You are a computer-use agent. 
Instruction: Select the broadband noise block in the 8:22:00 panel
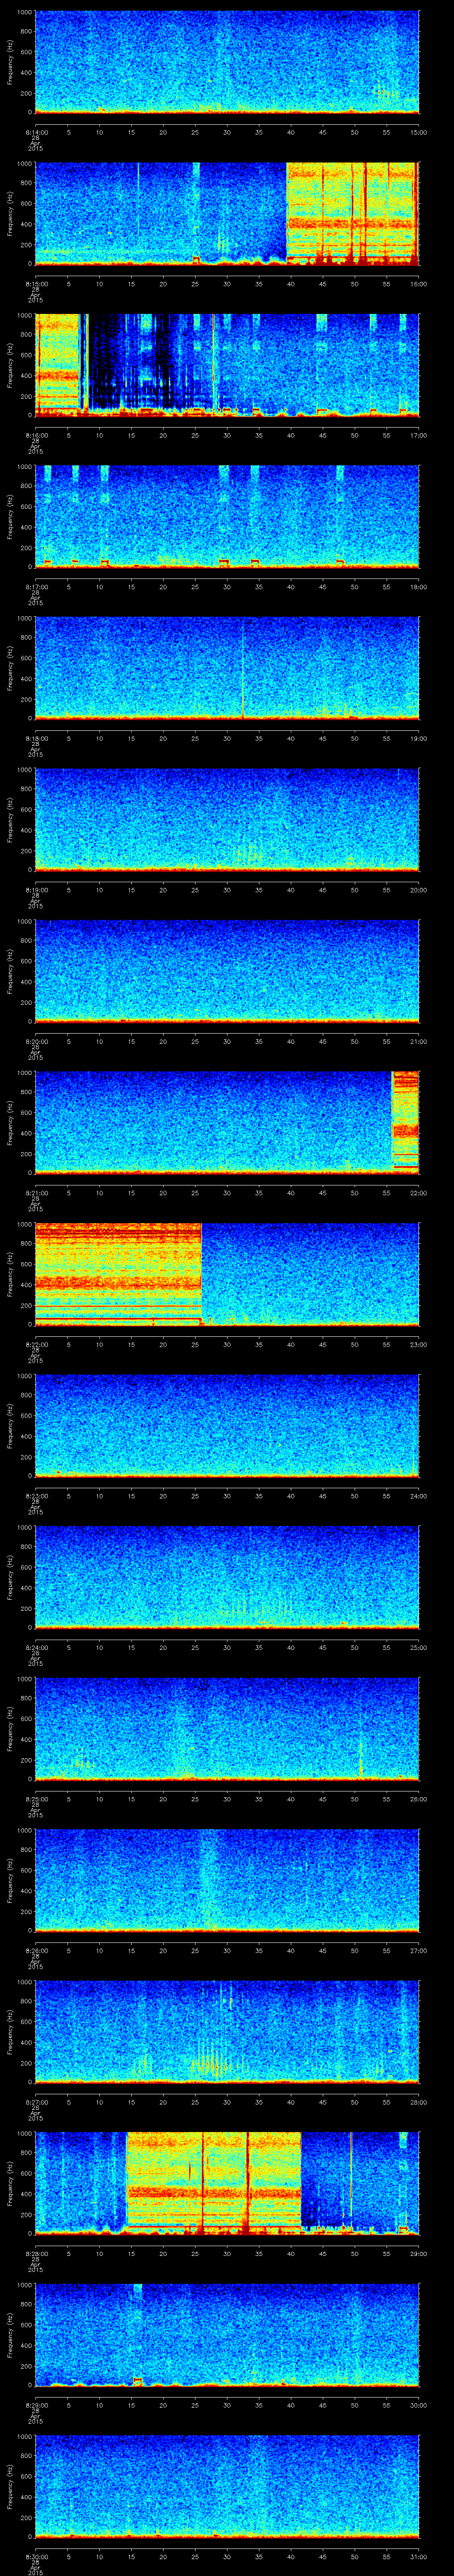pyautogui.click(x=118, y=1273)
